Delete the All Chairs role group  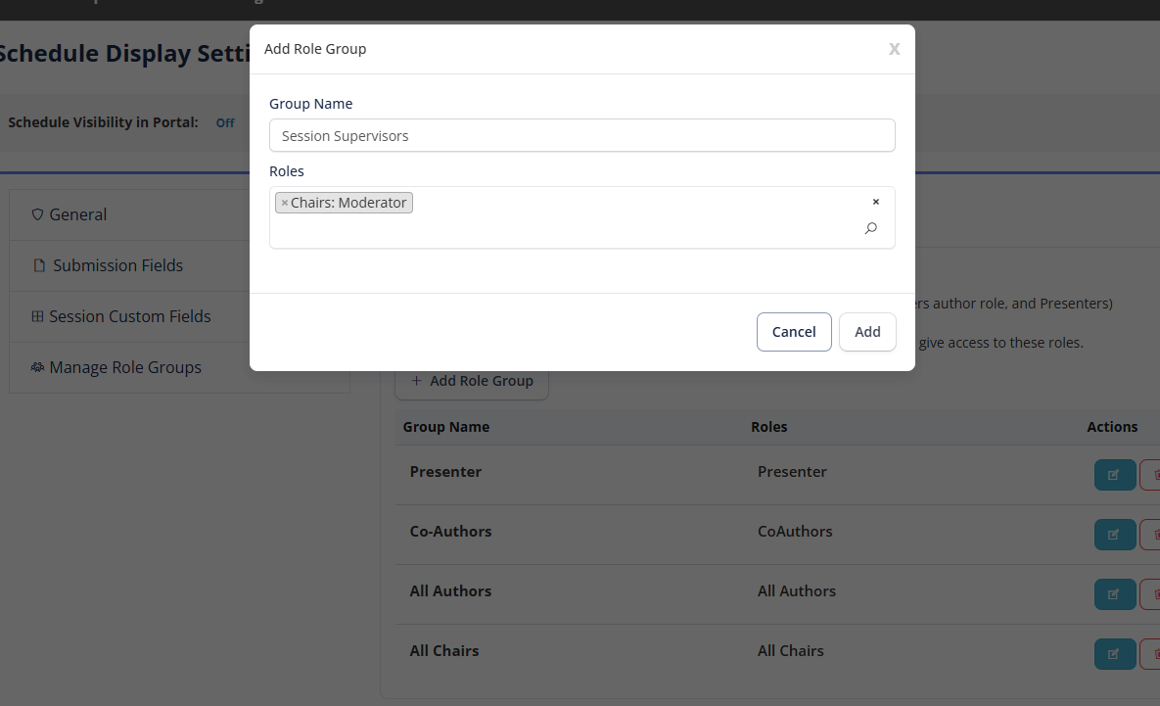click(1152, 654)
